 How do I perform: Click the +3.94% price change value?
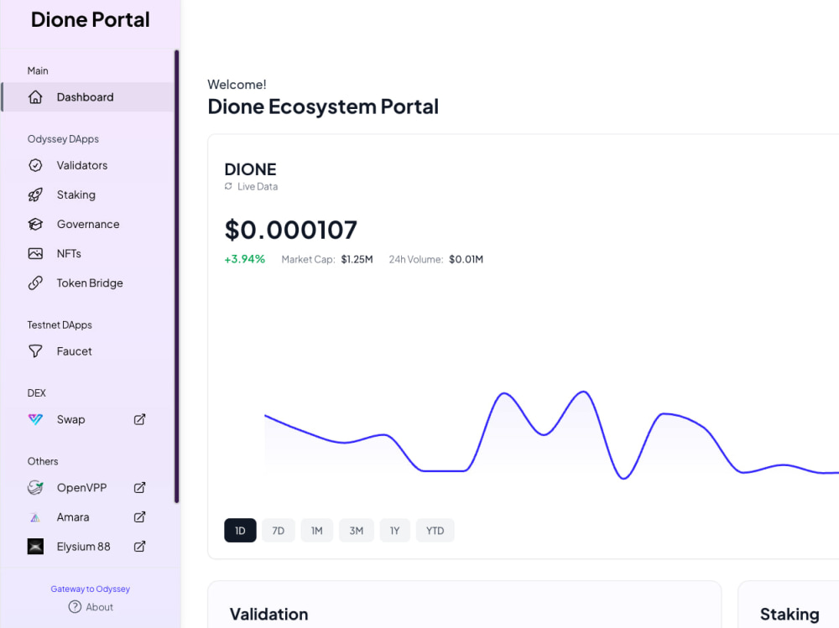pos(244,259)
